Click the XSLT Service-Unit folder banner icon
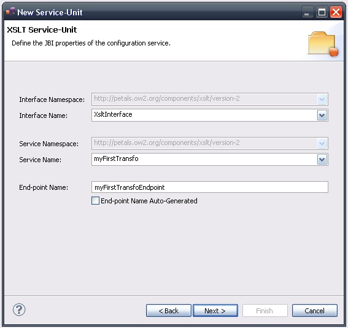The width and height of the screenshot is (348, 328). point(323,44)
